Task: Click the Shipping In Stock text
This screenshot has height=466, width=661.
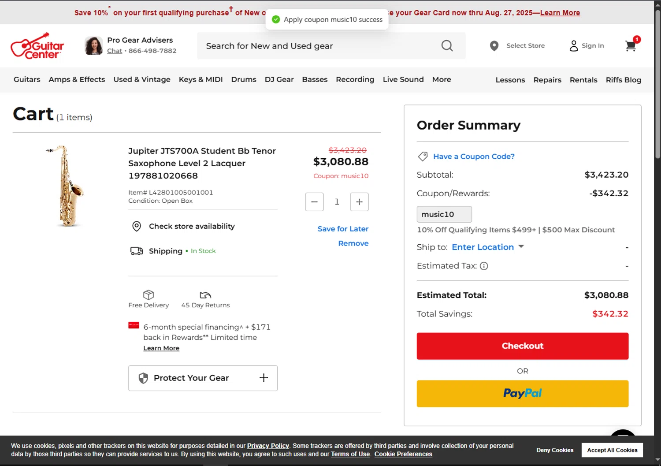Action: point(182,251)
